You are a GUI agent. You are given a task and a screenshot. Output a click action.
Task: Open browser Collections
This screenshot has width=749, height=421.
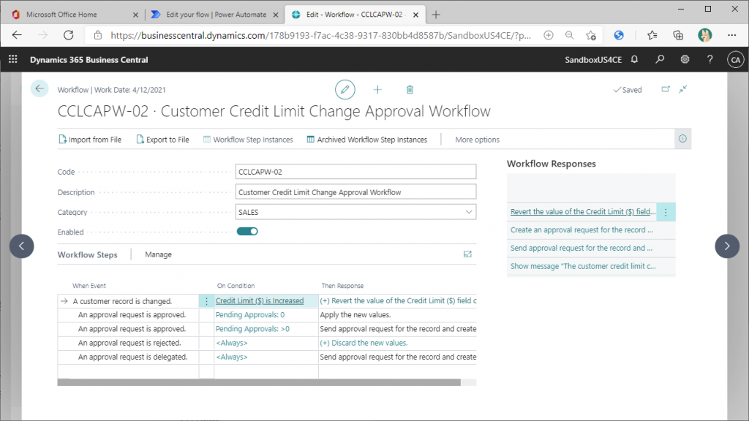tap(678, 35)
